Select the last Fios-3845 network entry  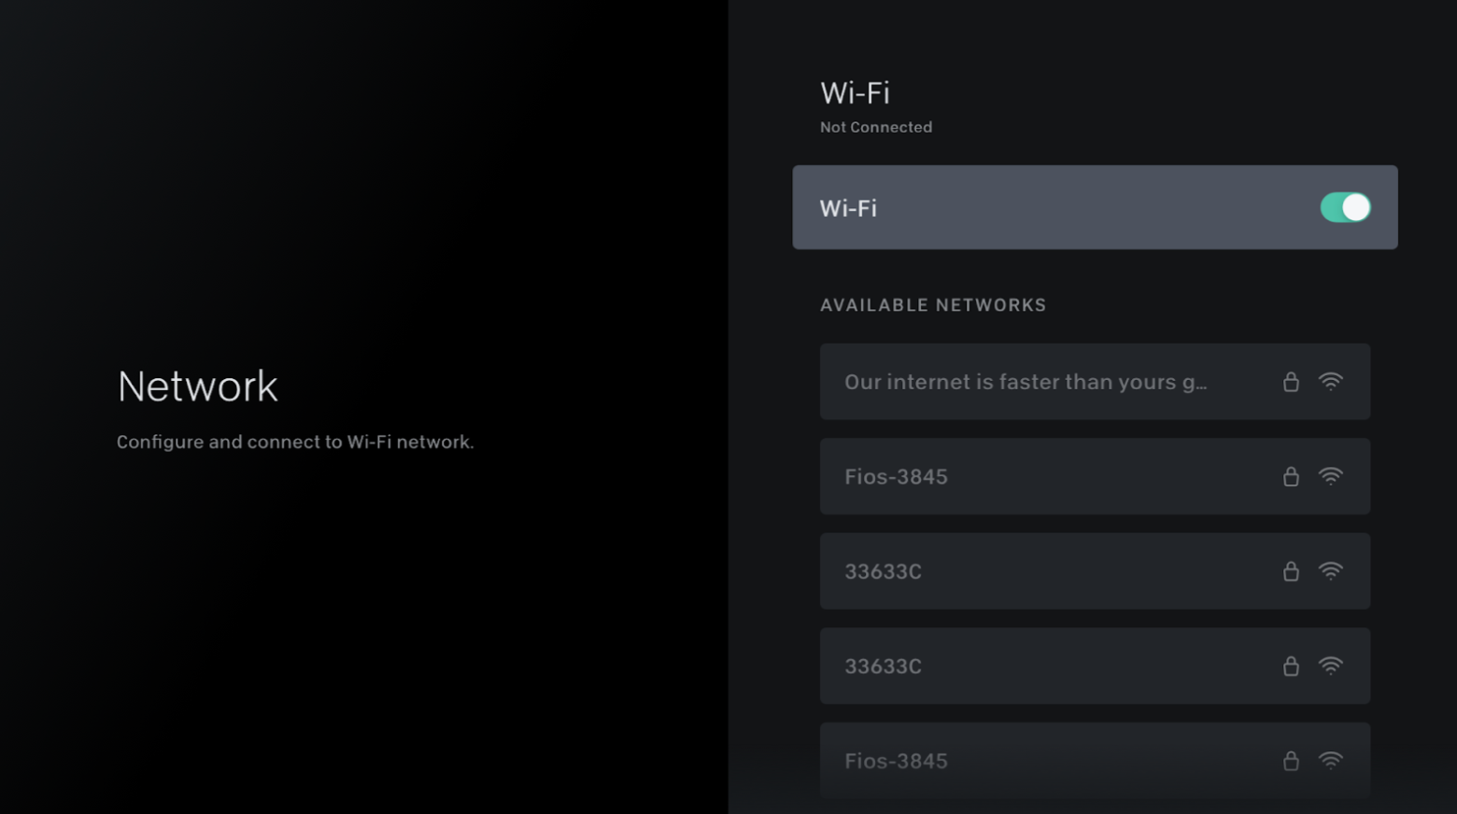pos(897,761)
